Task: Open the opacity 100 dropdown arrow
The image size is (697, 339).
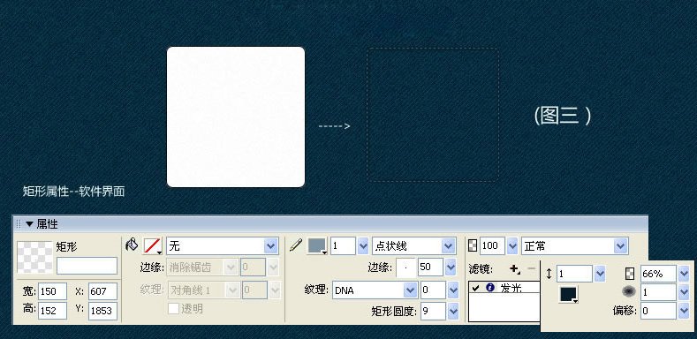Action: pos(512,245)
